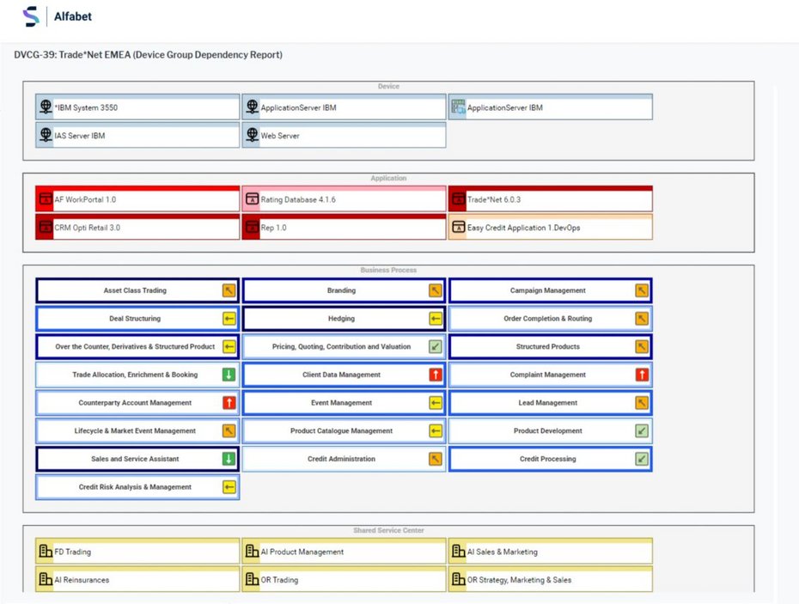Click the CRM Opti Retail 3.0 application icon
This screenshot has height=604, width=799.
[46, 227]
